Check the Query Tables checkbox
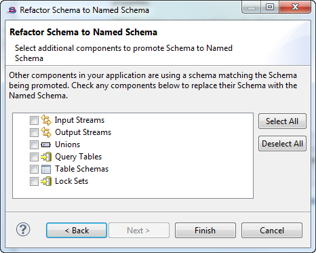 point(34,157)
